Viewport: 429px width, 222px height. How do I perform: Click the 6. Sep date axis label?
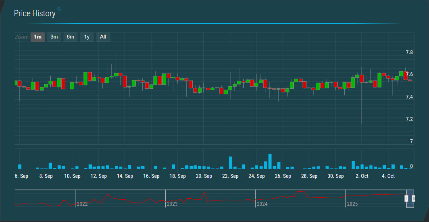22,176
